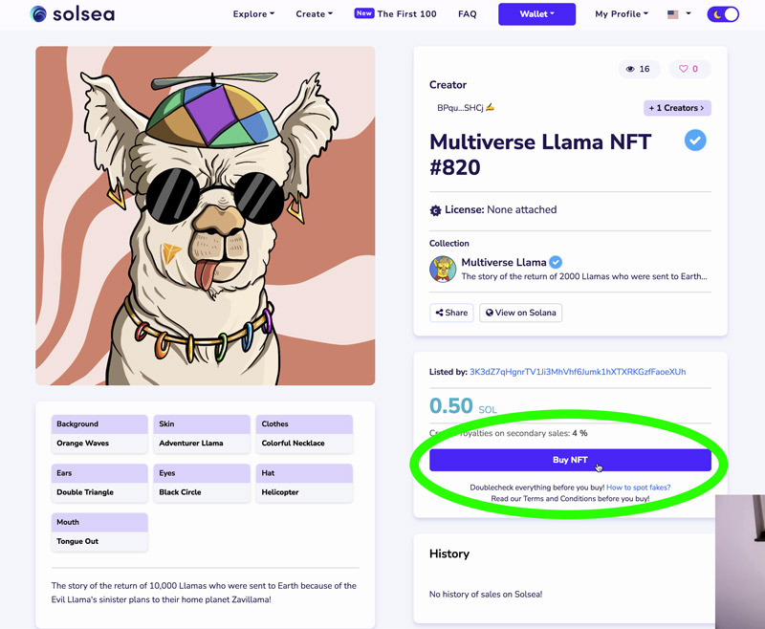Open The First 100 menu item
Viewport: 765px width, 629px height.
(396, 14)
